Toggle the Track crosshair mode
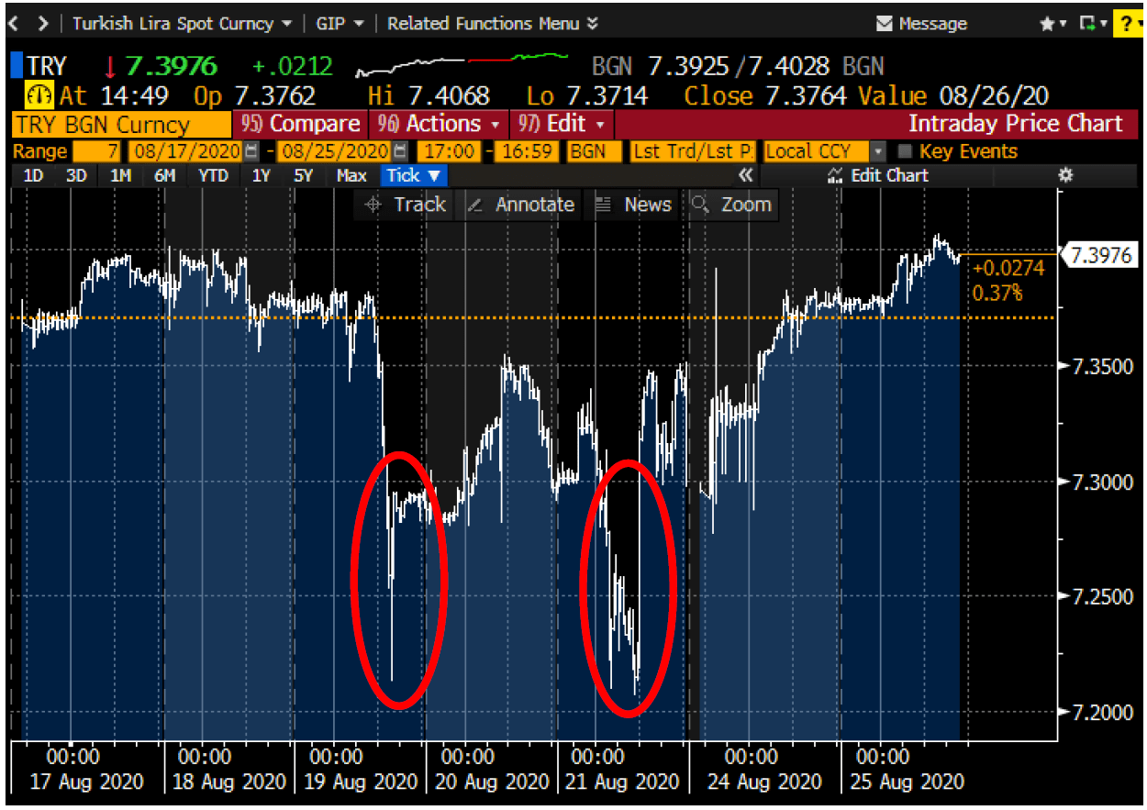 [x=404, y=205]
